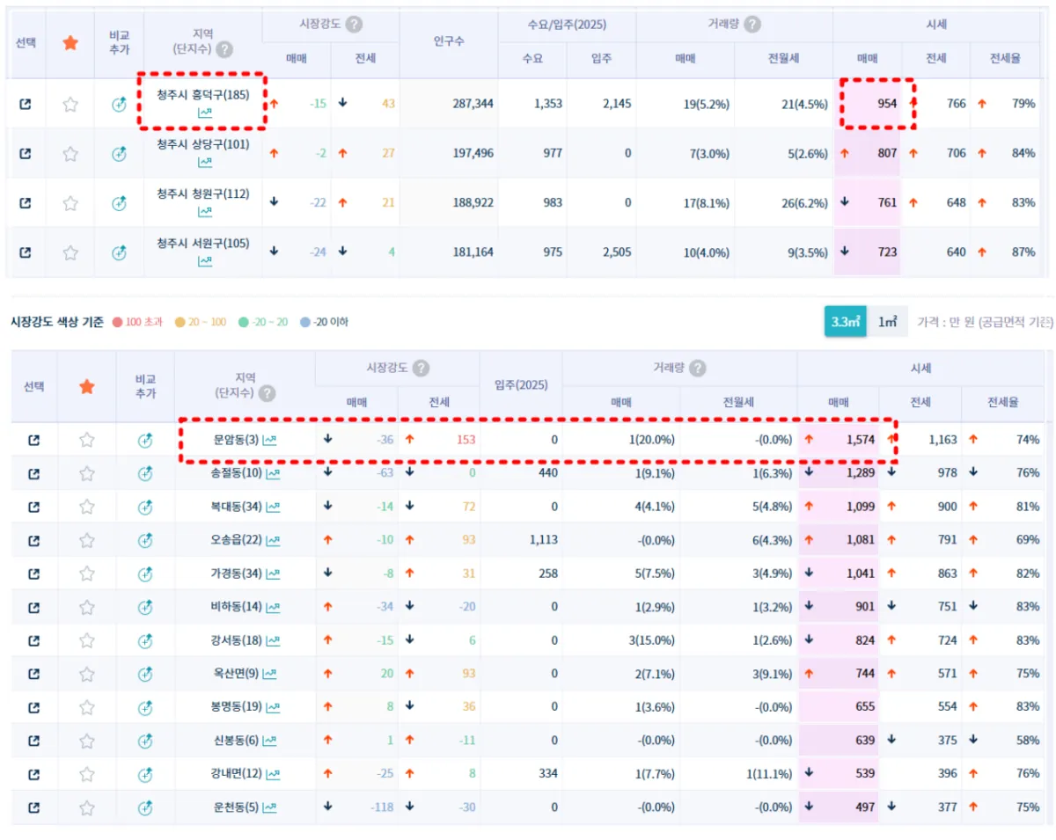This screenshot has height=840, width=1056.
Task: Favorite the 송절동 row star
Action: 87,473
